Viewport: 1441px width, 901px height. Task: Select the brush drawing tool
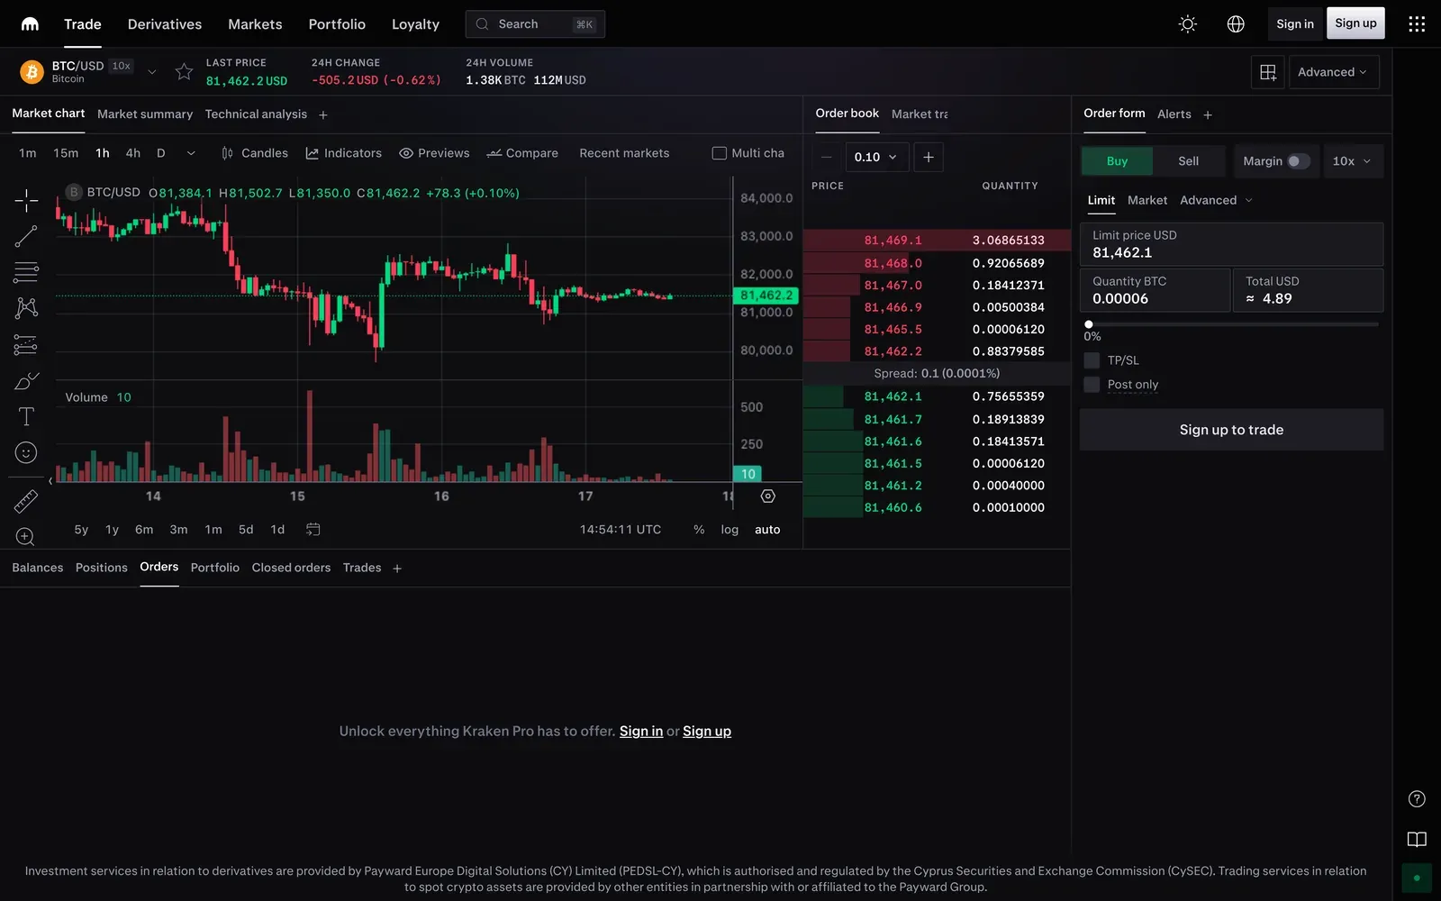tap(26, 380)
